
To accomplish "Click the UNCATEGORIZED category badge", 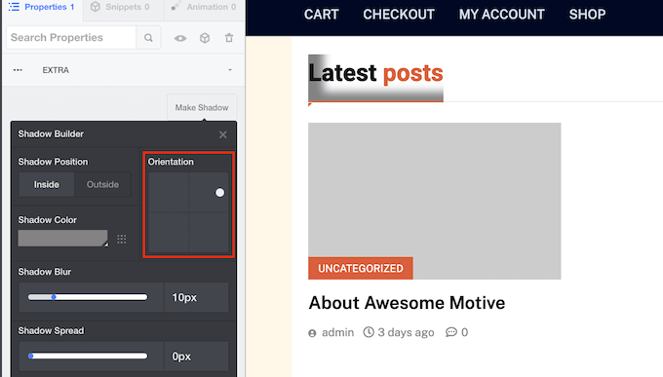I will coord(361,268).
